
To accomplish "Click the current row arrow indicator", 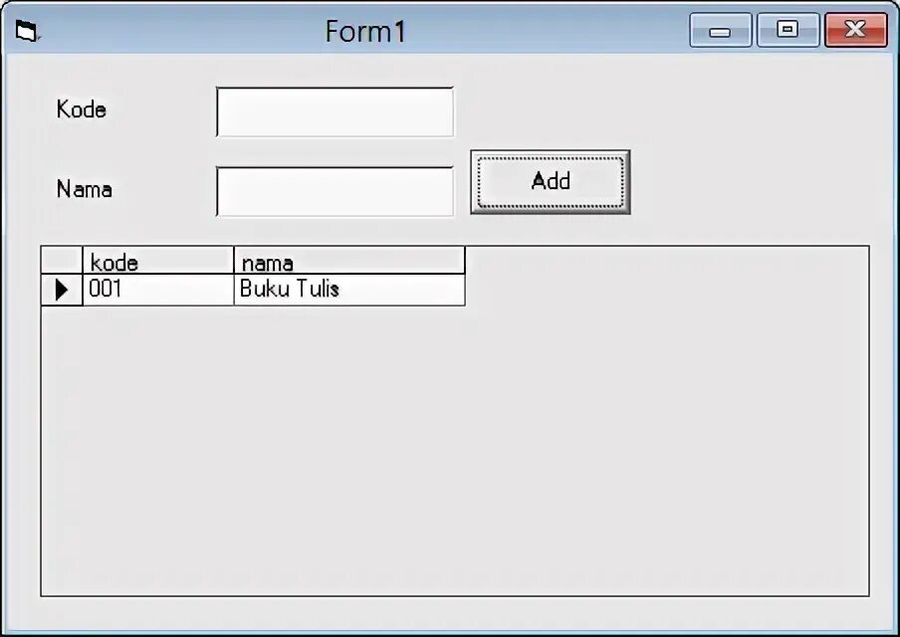I will 62,290.
